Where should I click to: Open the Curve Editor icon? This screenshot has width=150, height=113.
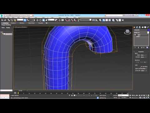click(107, 20)
